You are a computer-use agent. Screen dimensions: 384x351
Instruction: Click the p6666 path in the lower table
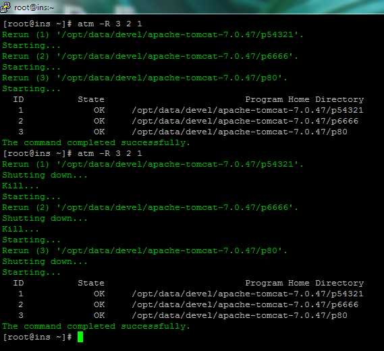245,304
